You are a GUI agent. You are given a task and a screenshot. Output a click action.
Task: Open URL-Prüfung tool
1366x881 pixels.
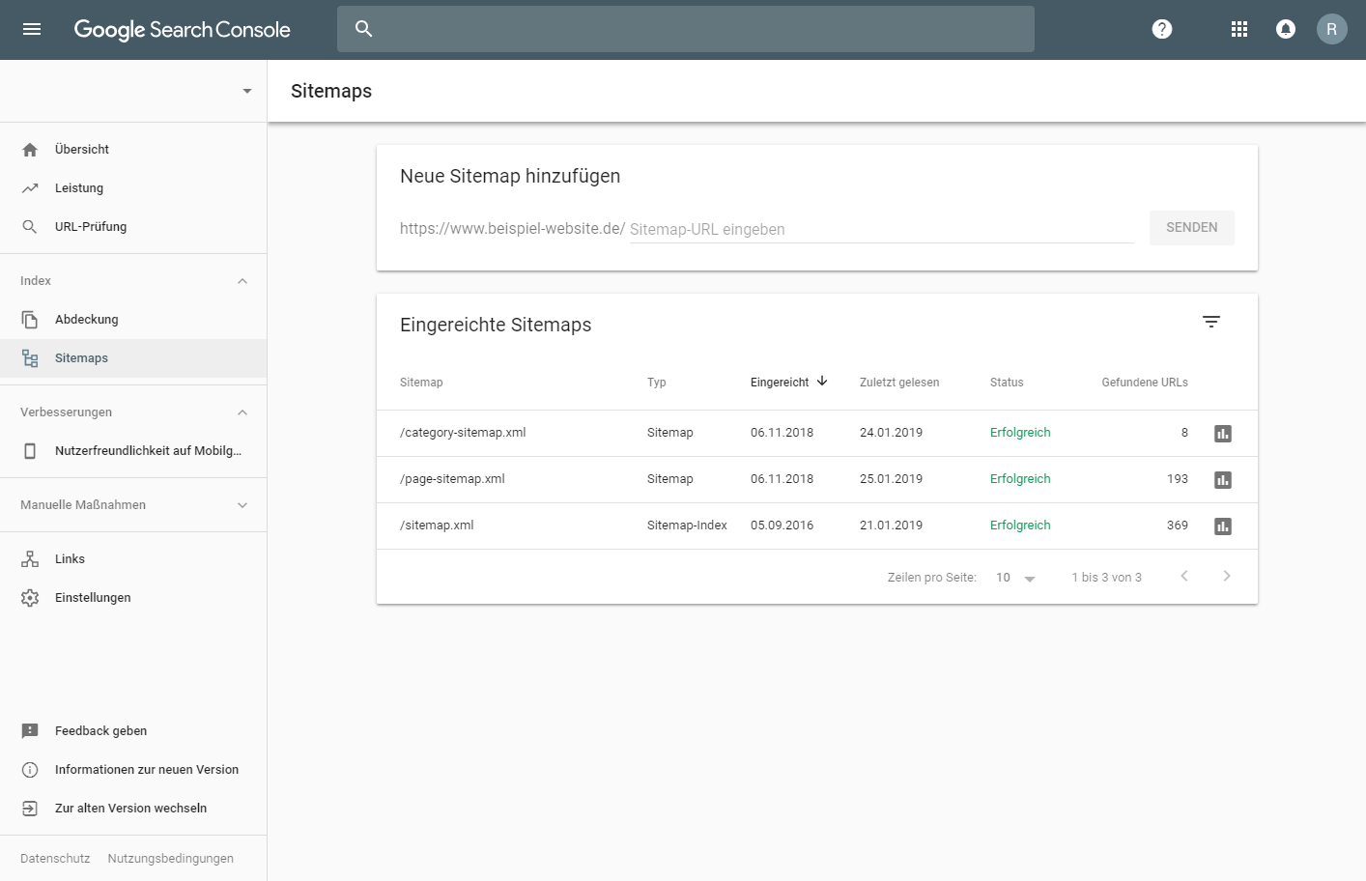(x=133, y=227)
